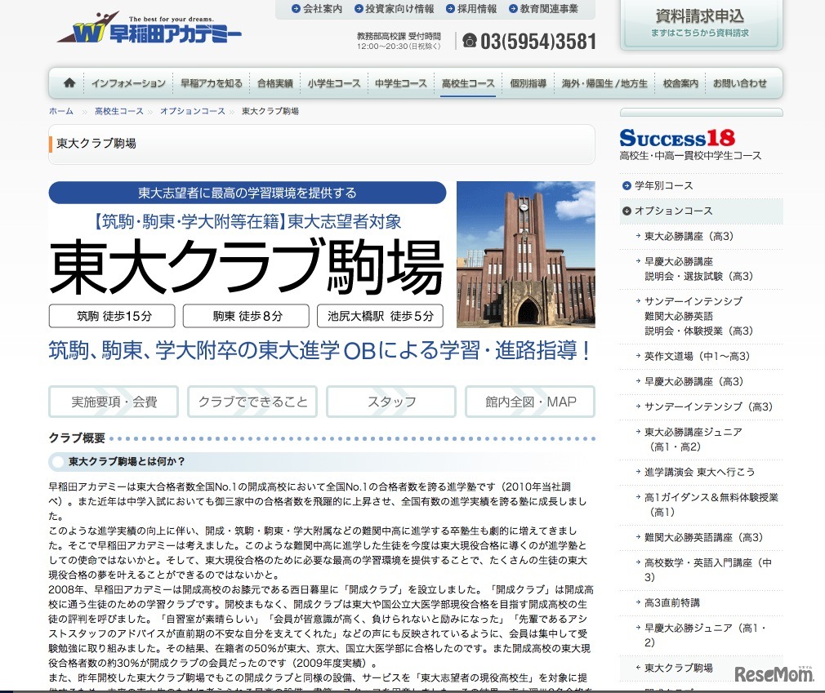This screenshot has height=693, width=825.
Task: Open 英作文道場(中1〜高3) sidebar link
Action: [x=697, y=356]
